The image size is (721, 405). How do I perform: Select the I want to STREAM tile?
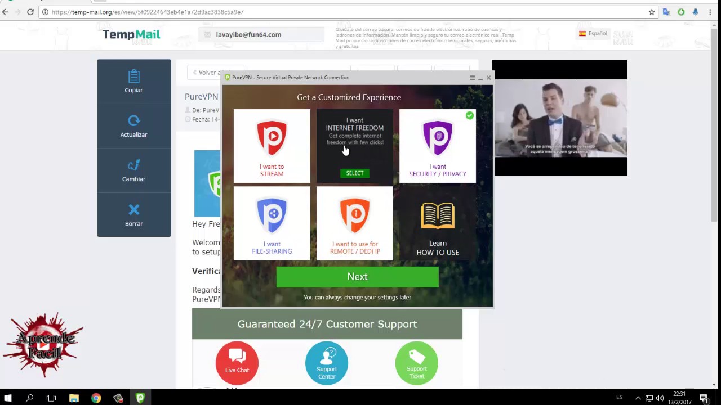[272, 146]
